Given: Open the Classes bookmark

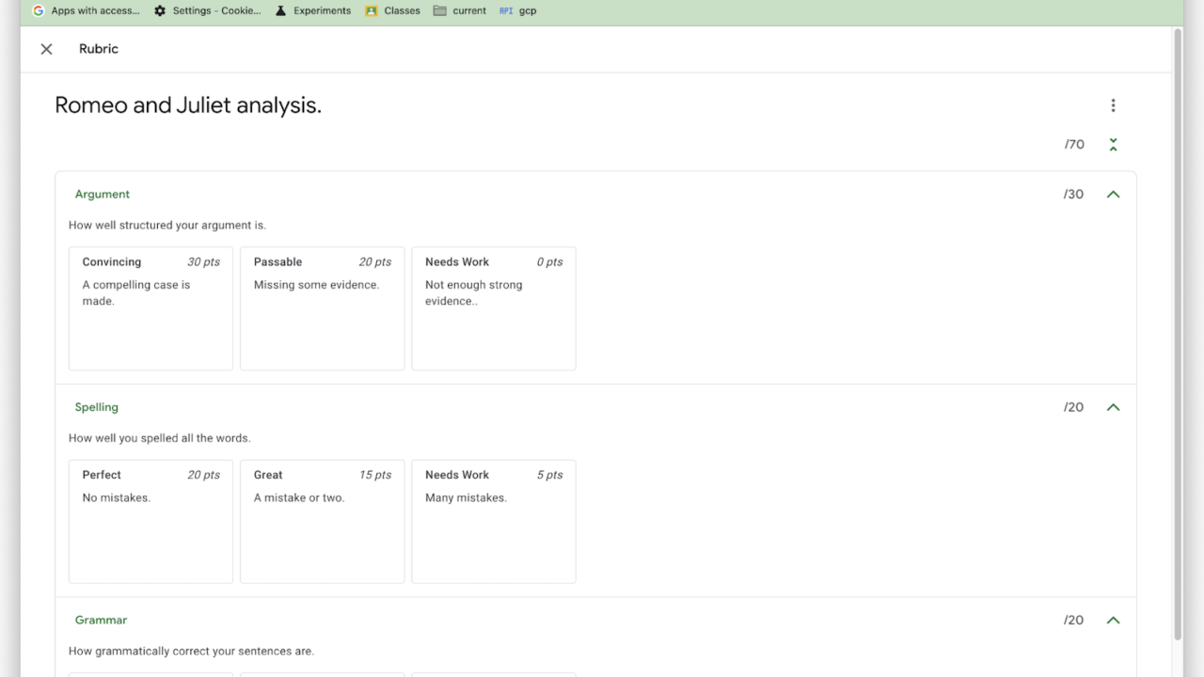Looking at the screenshot, I should (x=393, y=11).
